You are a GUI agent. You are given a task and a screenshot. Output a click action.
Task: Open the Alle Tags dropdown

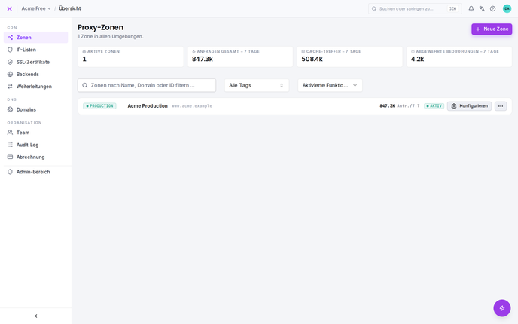(257, 85)
